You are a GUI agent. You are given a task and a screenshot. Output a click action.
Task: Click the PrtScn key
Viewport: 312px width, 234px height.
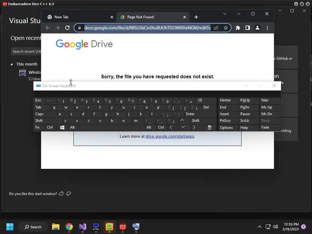[228, 121]
